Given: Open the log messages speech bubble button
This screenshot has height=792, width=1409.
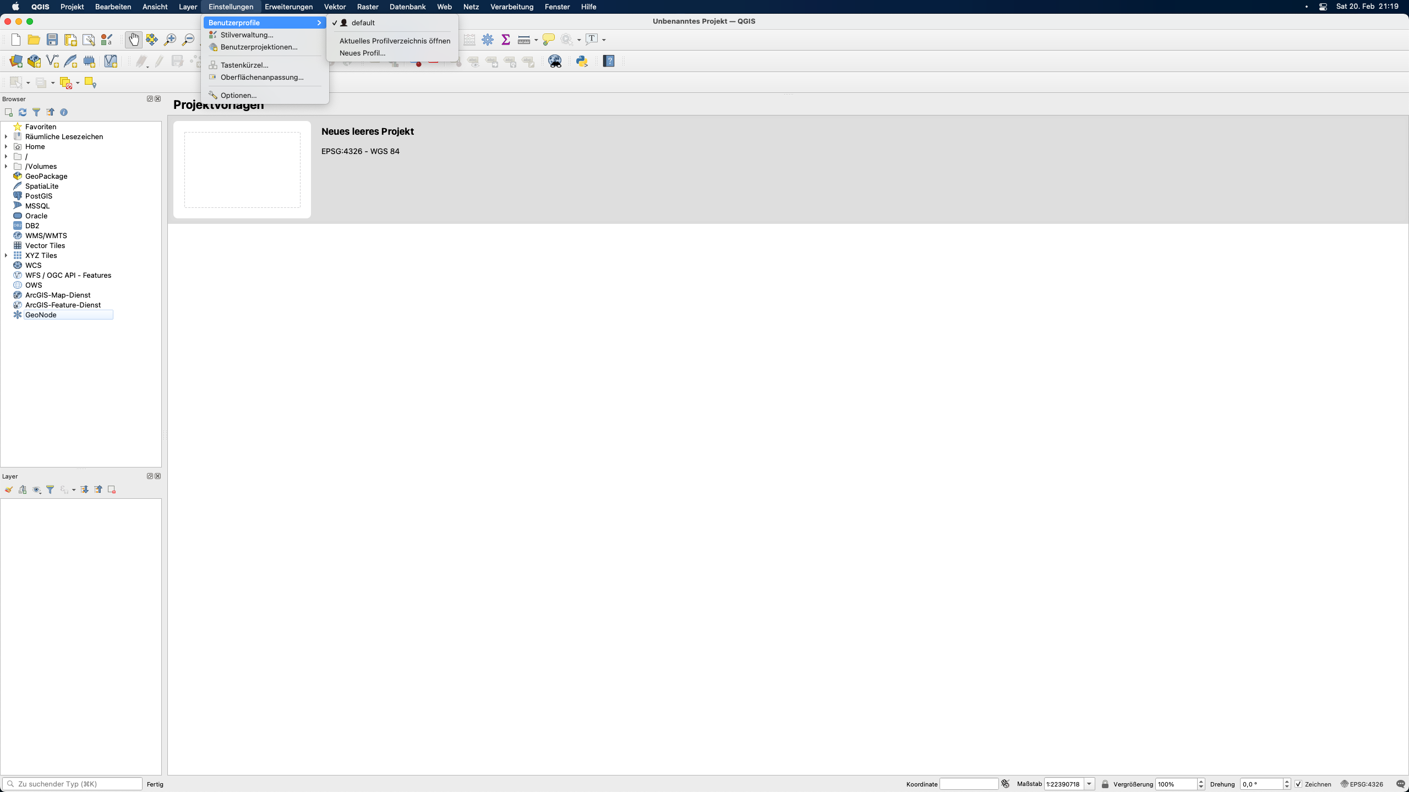Looking at the screenshot, I should click(x=1401, y=784).
